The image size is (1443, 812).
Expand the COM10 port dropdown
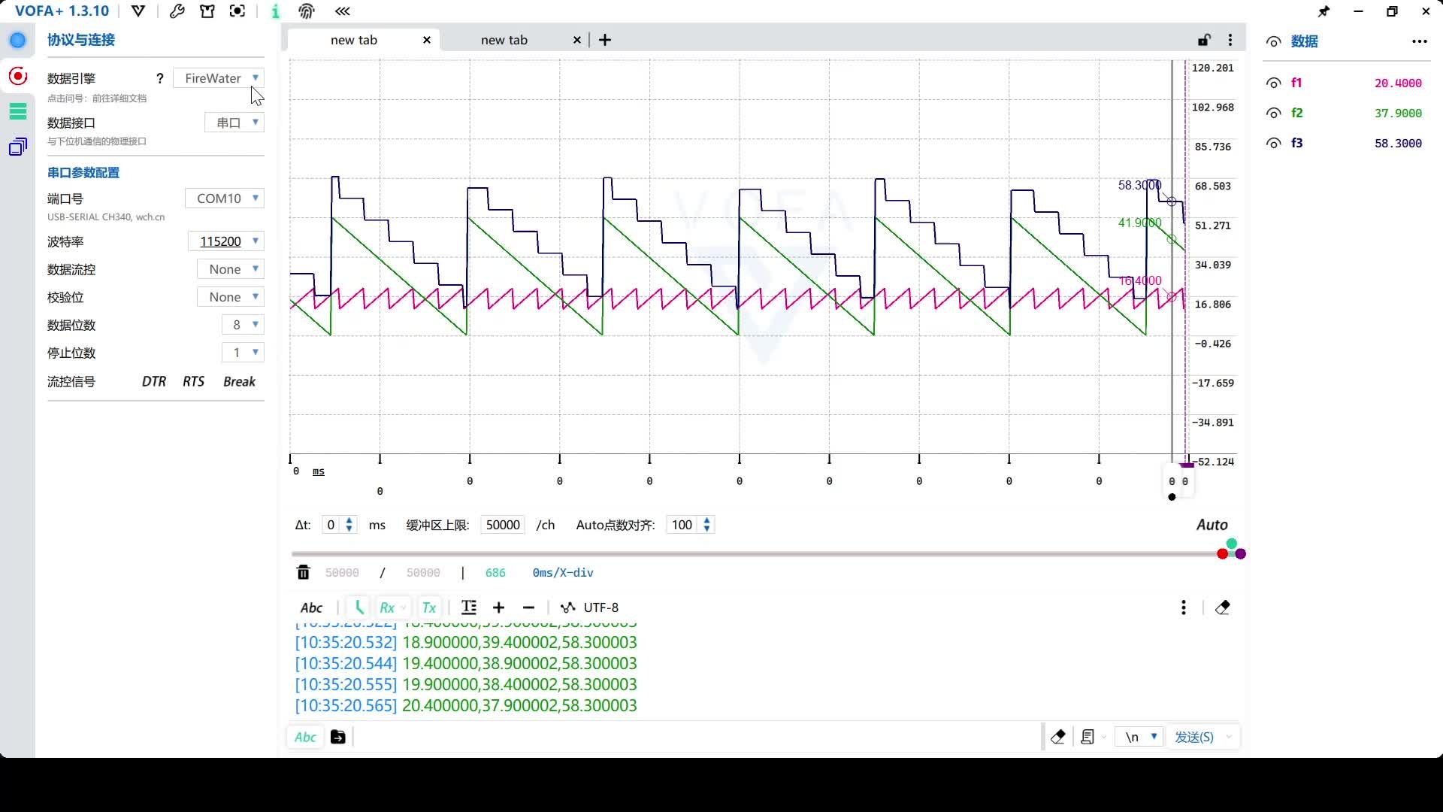coord(224,198)
